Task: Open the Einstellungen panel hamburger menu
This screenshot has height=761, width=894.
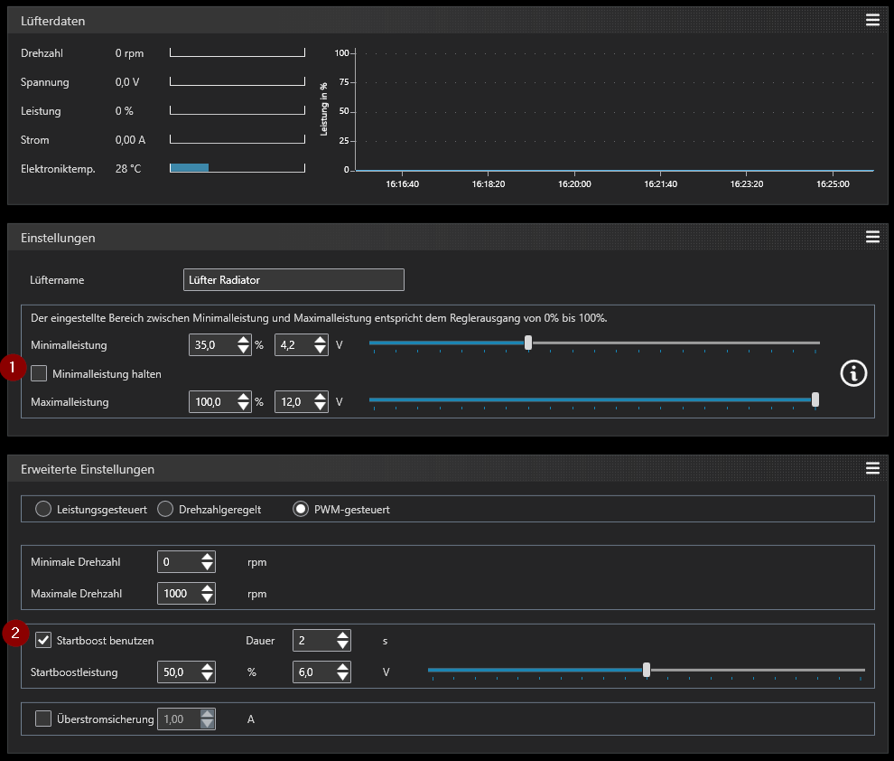Action: [x=872, y=237]
